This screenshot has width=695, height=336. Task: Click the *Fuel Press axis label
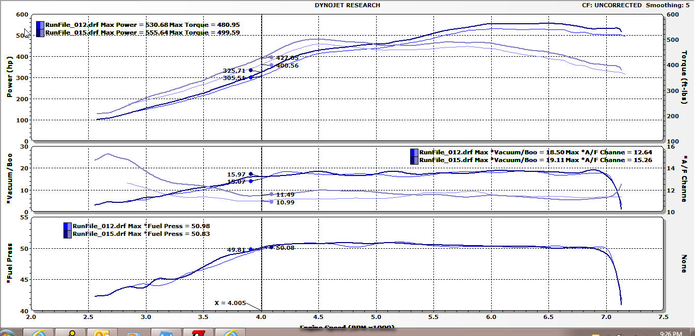pyautogui.click(x=10, y=264)
